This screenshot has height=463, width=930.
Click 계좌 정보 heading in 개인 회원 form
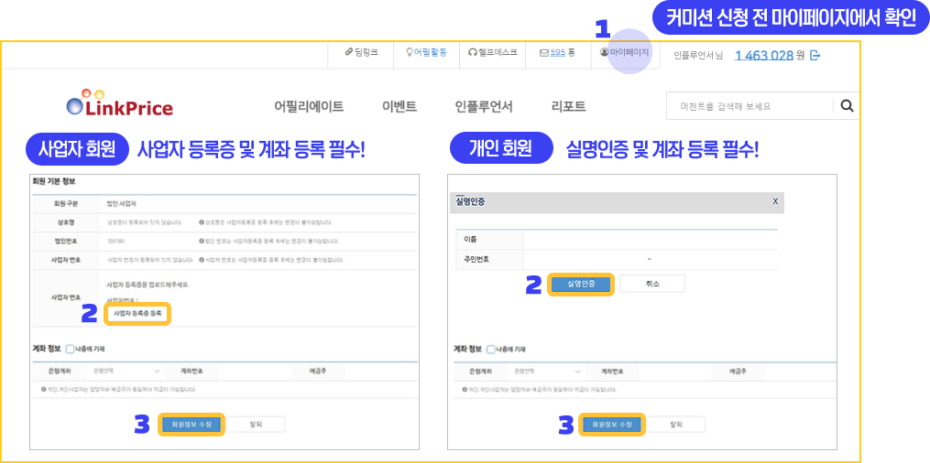click(468, 349)
